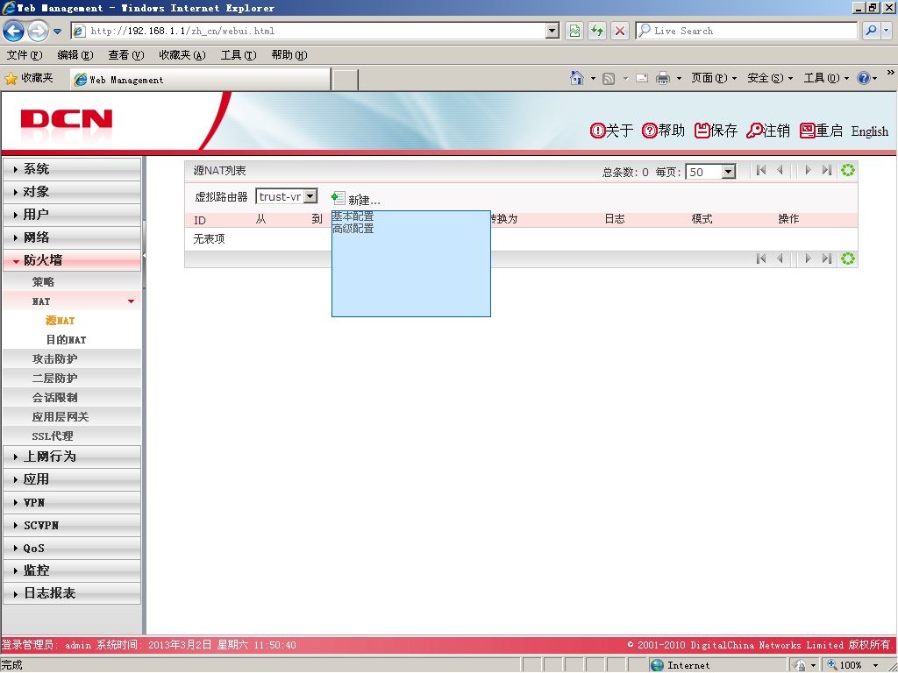Click the Live Search magnifier button

871,31
